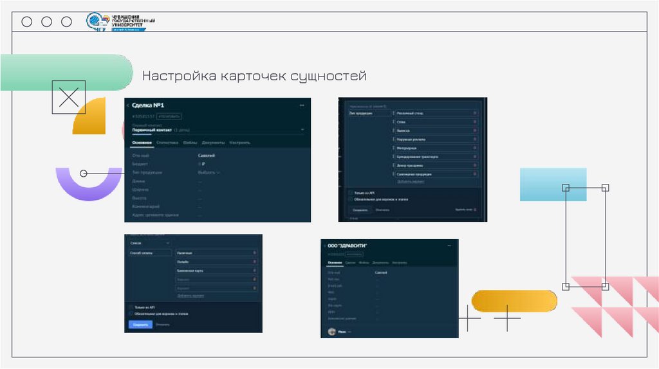Open the Статистика tab in Сделка №1
This screenshot has width=659, height=369.
167,143
